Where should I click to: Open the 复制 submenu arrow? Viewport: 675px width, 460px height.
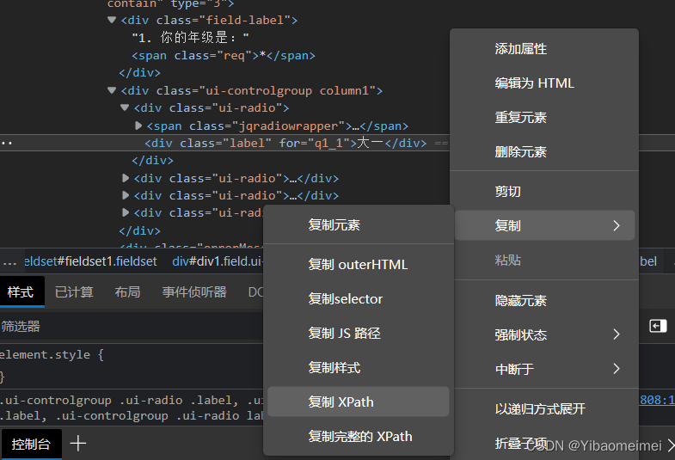pos(617,225)
